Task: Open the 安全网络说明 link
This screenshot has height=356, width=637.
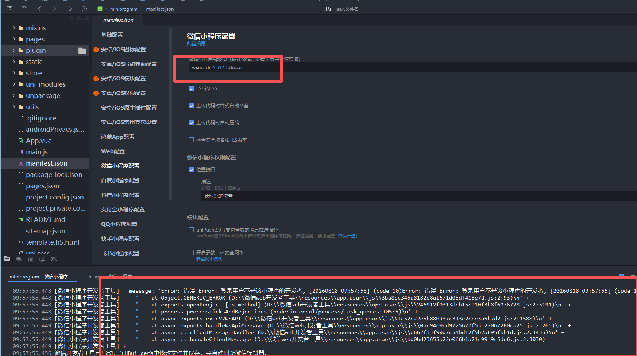Action: point(209,259)
